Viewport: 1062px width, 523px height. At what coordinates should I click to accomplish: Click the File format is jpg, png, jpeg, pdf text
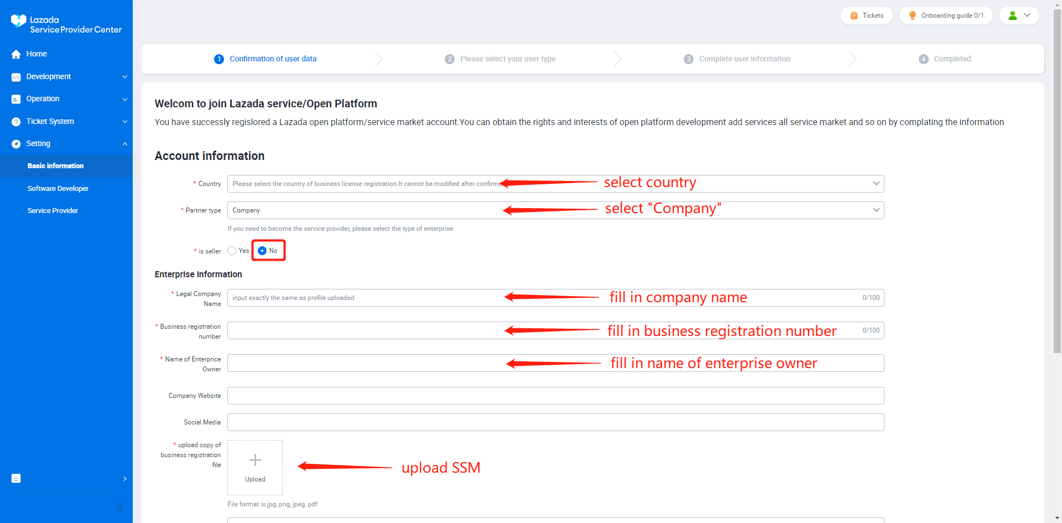pos(272,504)
